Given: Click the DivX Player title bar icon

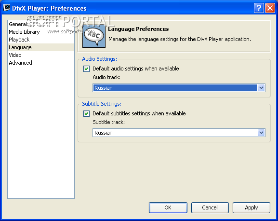Looking at the screenshot, I should [x=7, y=8].
